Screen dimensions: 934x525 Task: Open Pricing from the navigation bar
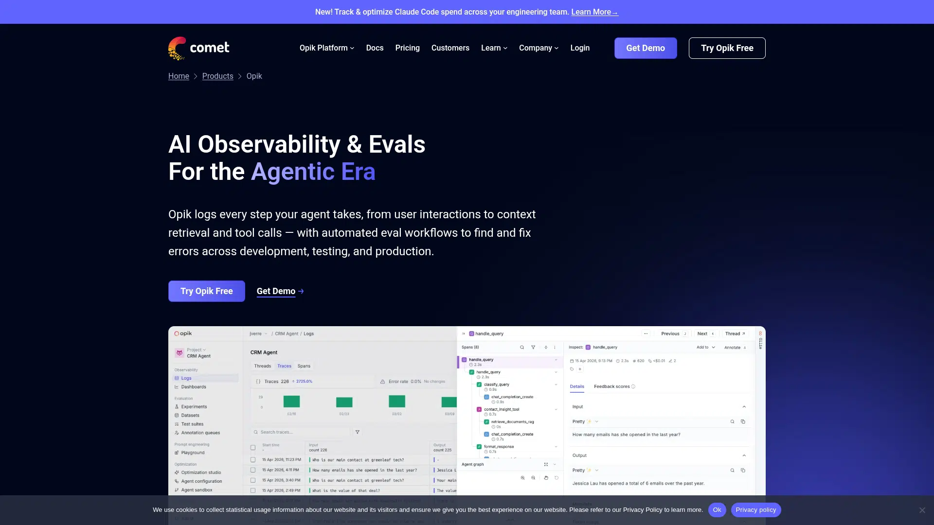tap(407, 48)
